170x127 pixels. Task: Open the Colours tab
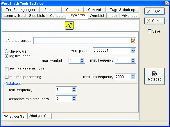click(x=72, y=10)
